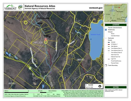Click 'WGS_1984_Web_Mercator_Auxiliary_Sphere' projection text
The image size is (131, 101).
tap(17, 94)
